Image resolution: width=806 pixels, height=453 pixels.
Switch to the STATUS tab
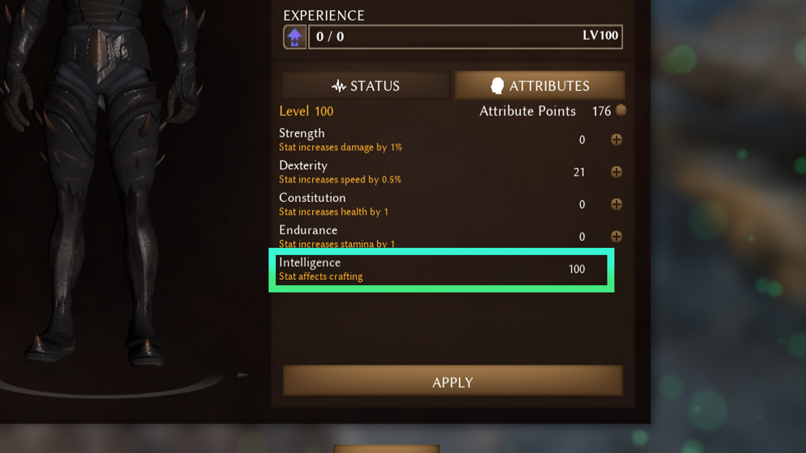(x=366, y=86)
